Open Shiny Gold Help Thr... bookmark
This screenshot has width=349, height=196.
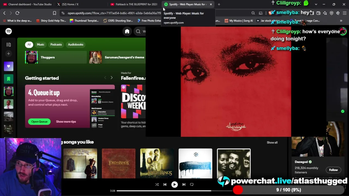pyautogui.click(x=51, y=21)
